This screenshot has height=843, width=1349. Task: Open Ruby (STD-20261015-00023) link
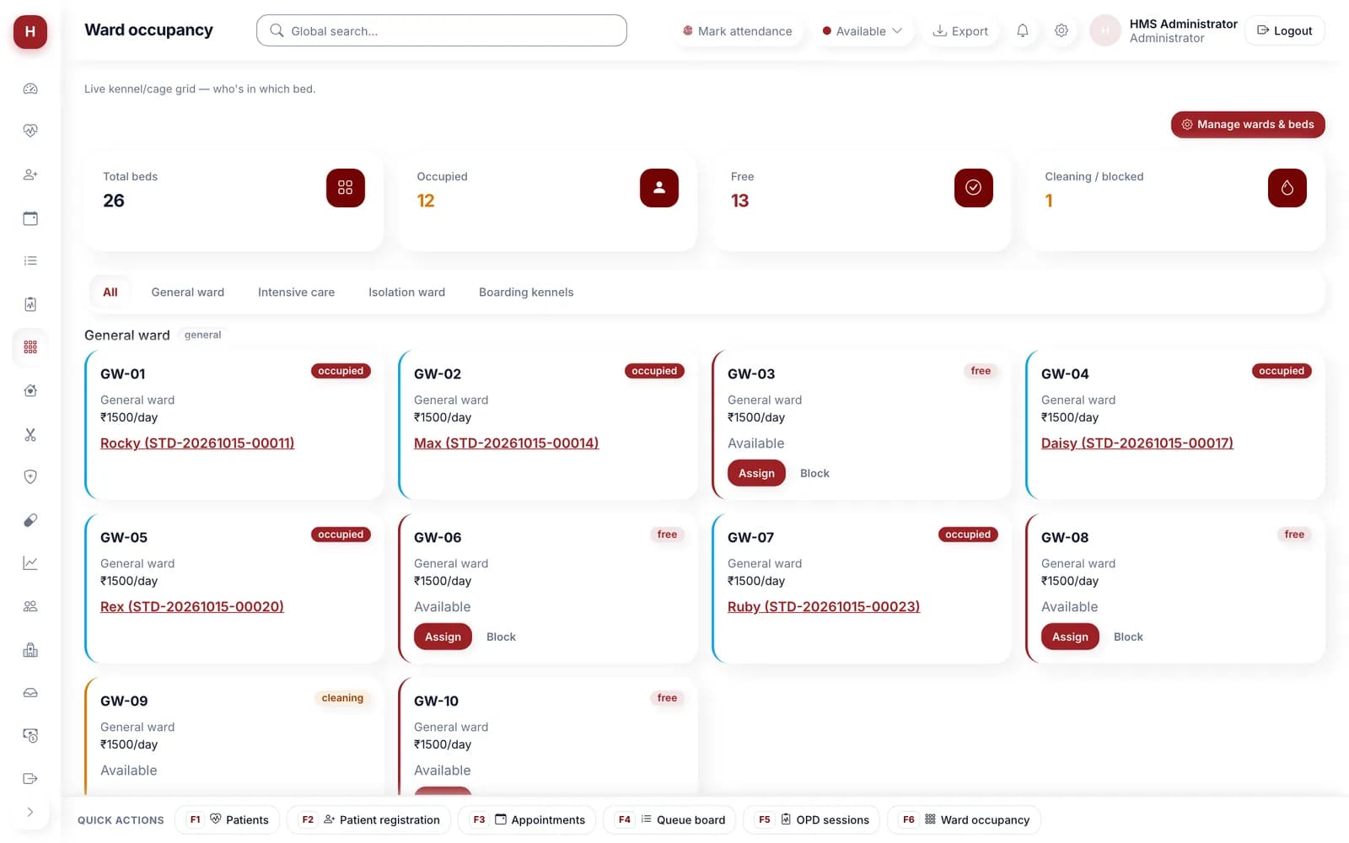click(824, 607)
